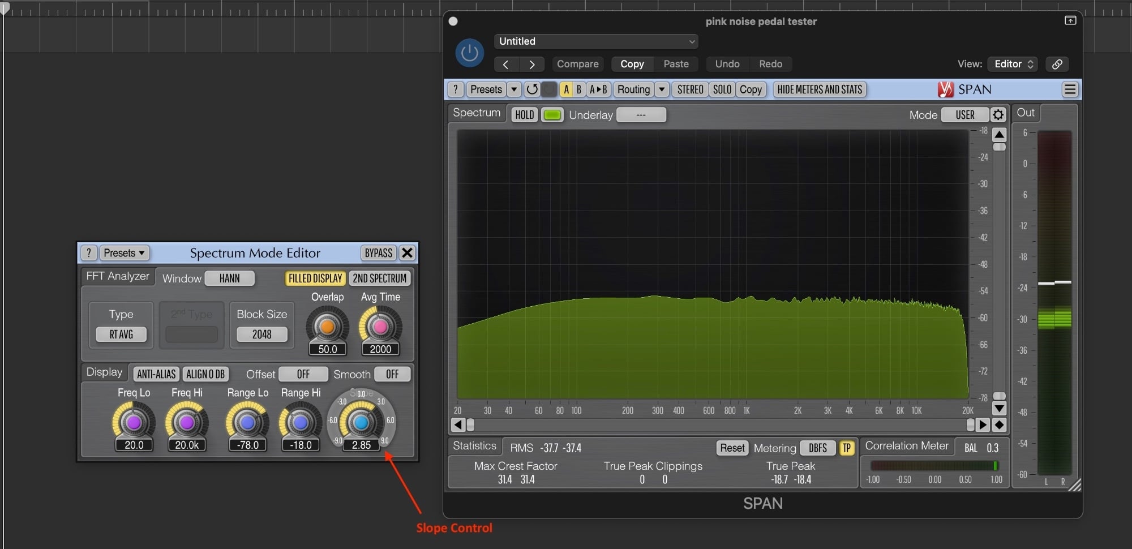Toggle the TP true peak metering button
Viewport: 1132px width, 549px height.
click(847, 448)
